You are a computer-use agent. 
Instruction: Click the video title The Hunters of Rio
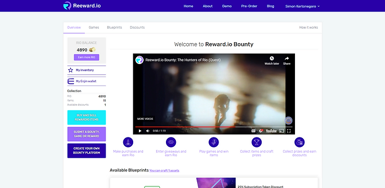click(183, 60)
